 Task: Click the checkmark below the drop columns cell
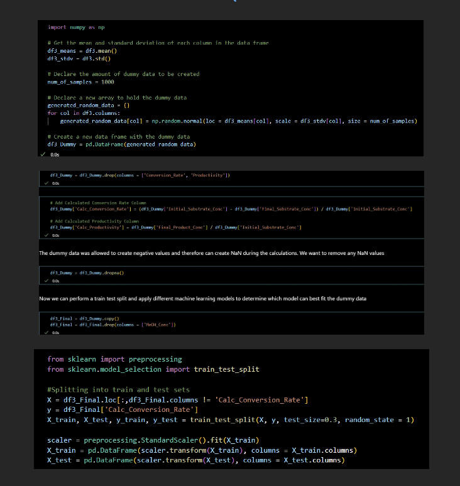48,183
